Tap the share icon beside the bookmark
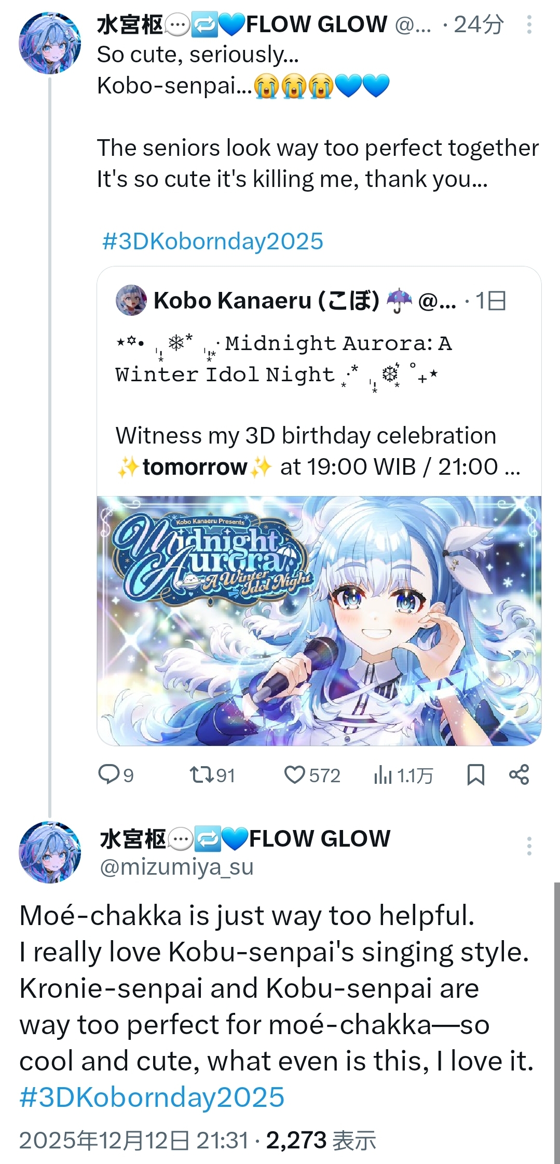The height and width of the screenshot is (1164, 560). tap(519, 774)
